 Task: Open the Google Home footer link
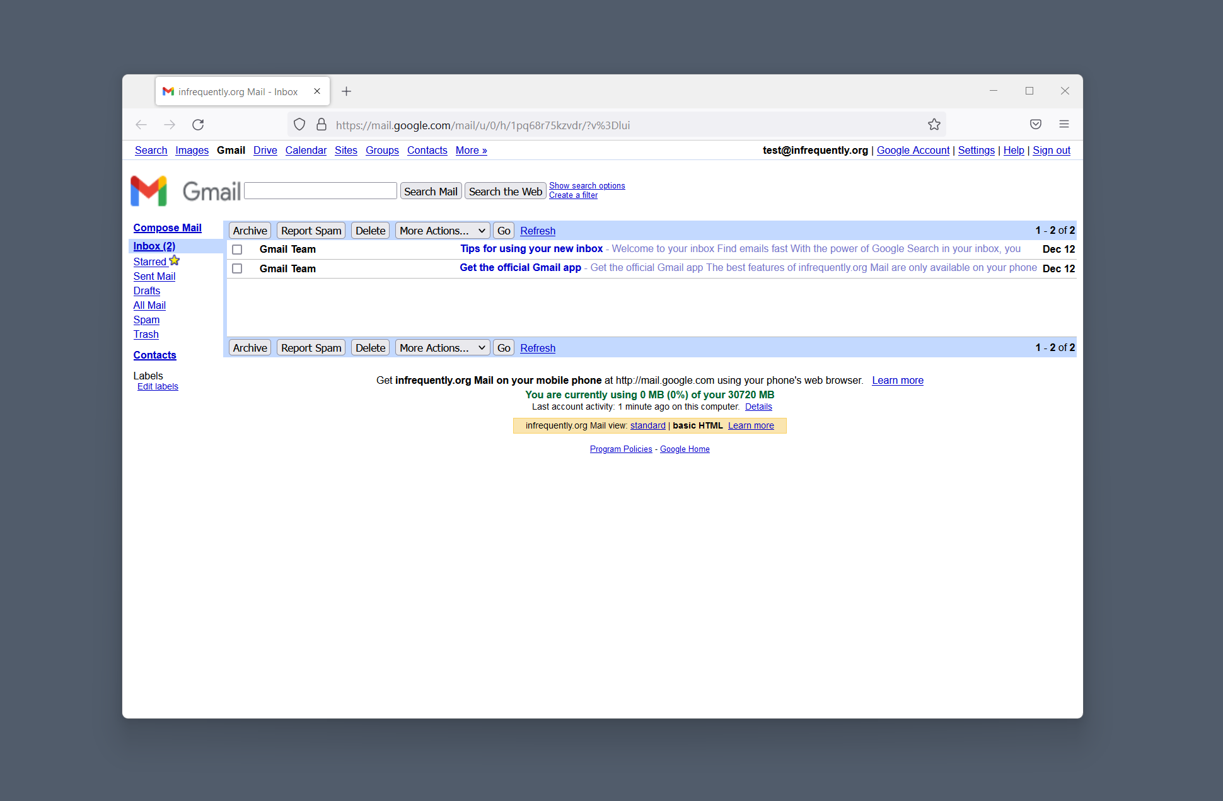(x=685, y=449)
